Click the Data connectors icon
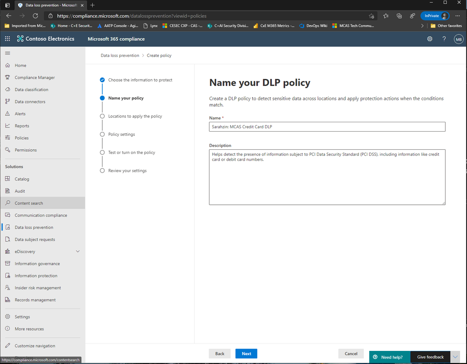 click(x=8, y=101)
